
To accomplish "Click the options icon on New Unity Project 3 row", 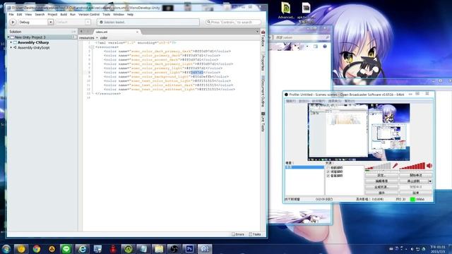I will click(74, 37).
